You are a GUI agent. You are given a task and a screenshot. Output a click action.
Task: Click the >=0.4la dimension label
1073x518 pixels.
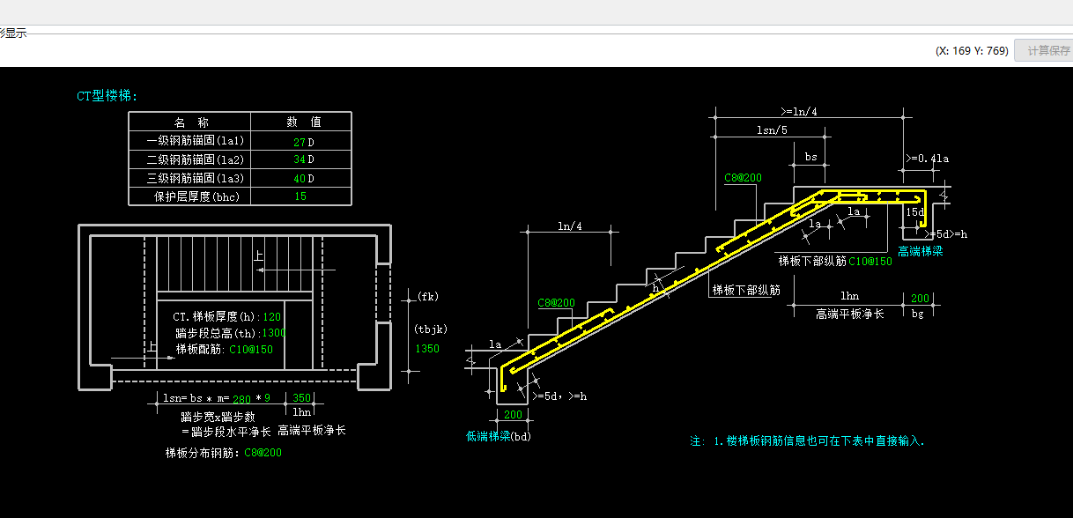927,159
